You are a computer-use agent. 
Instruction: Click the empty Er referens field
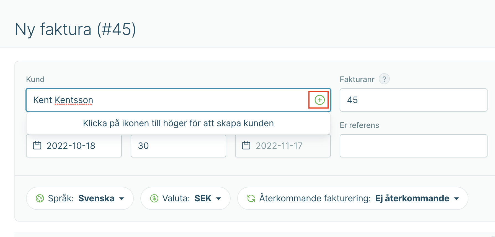click(x=413, y=146)
